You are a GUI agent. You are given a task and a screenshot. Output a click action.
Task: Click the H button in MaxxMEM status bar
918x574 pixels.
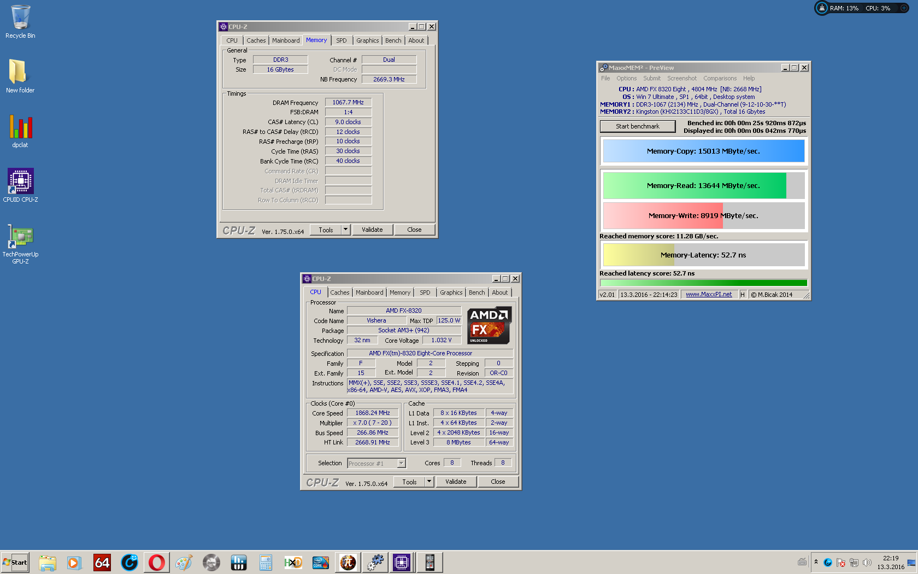coord(742,295)
